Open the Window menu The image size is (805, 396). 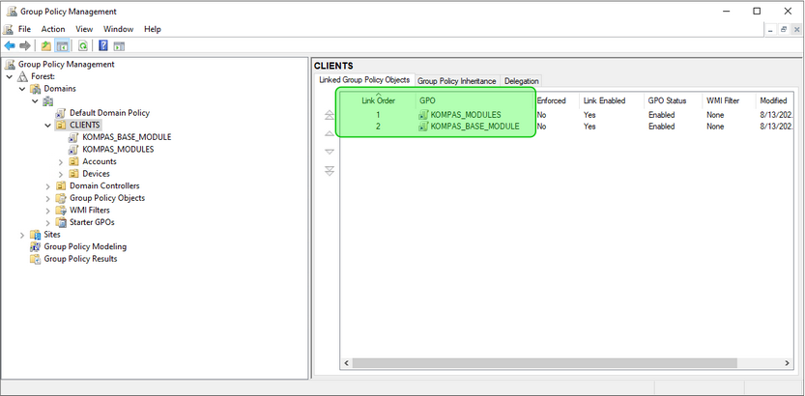[x=118, y=29]
